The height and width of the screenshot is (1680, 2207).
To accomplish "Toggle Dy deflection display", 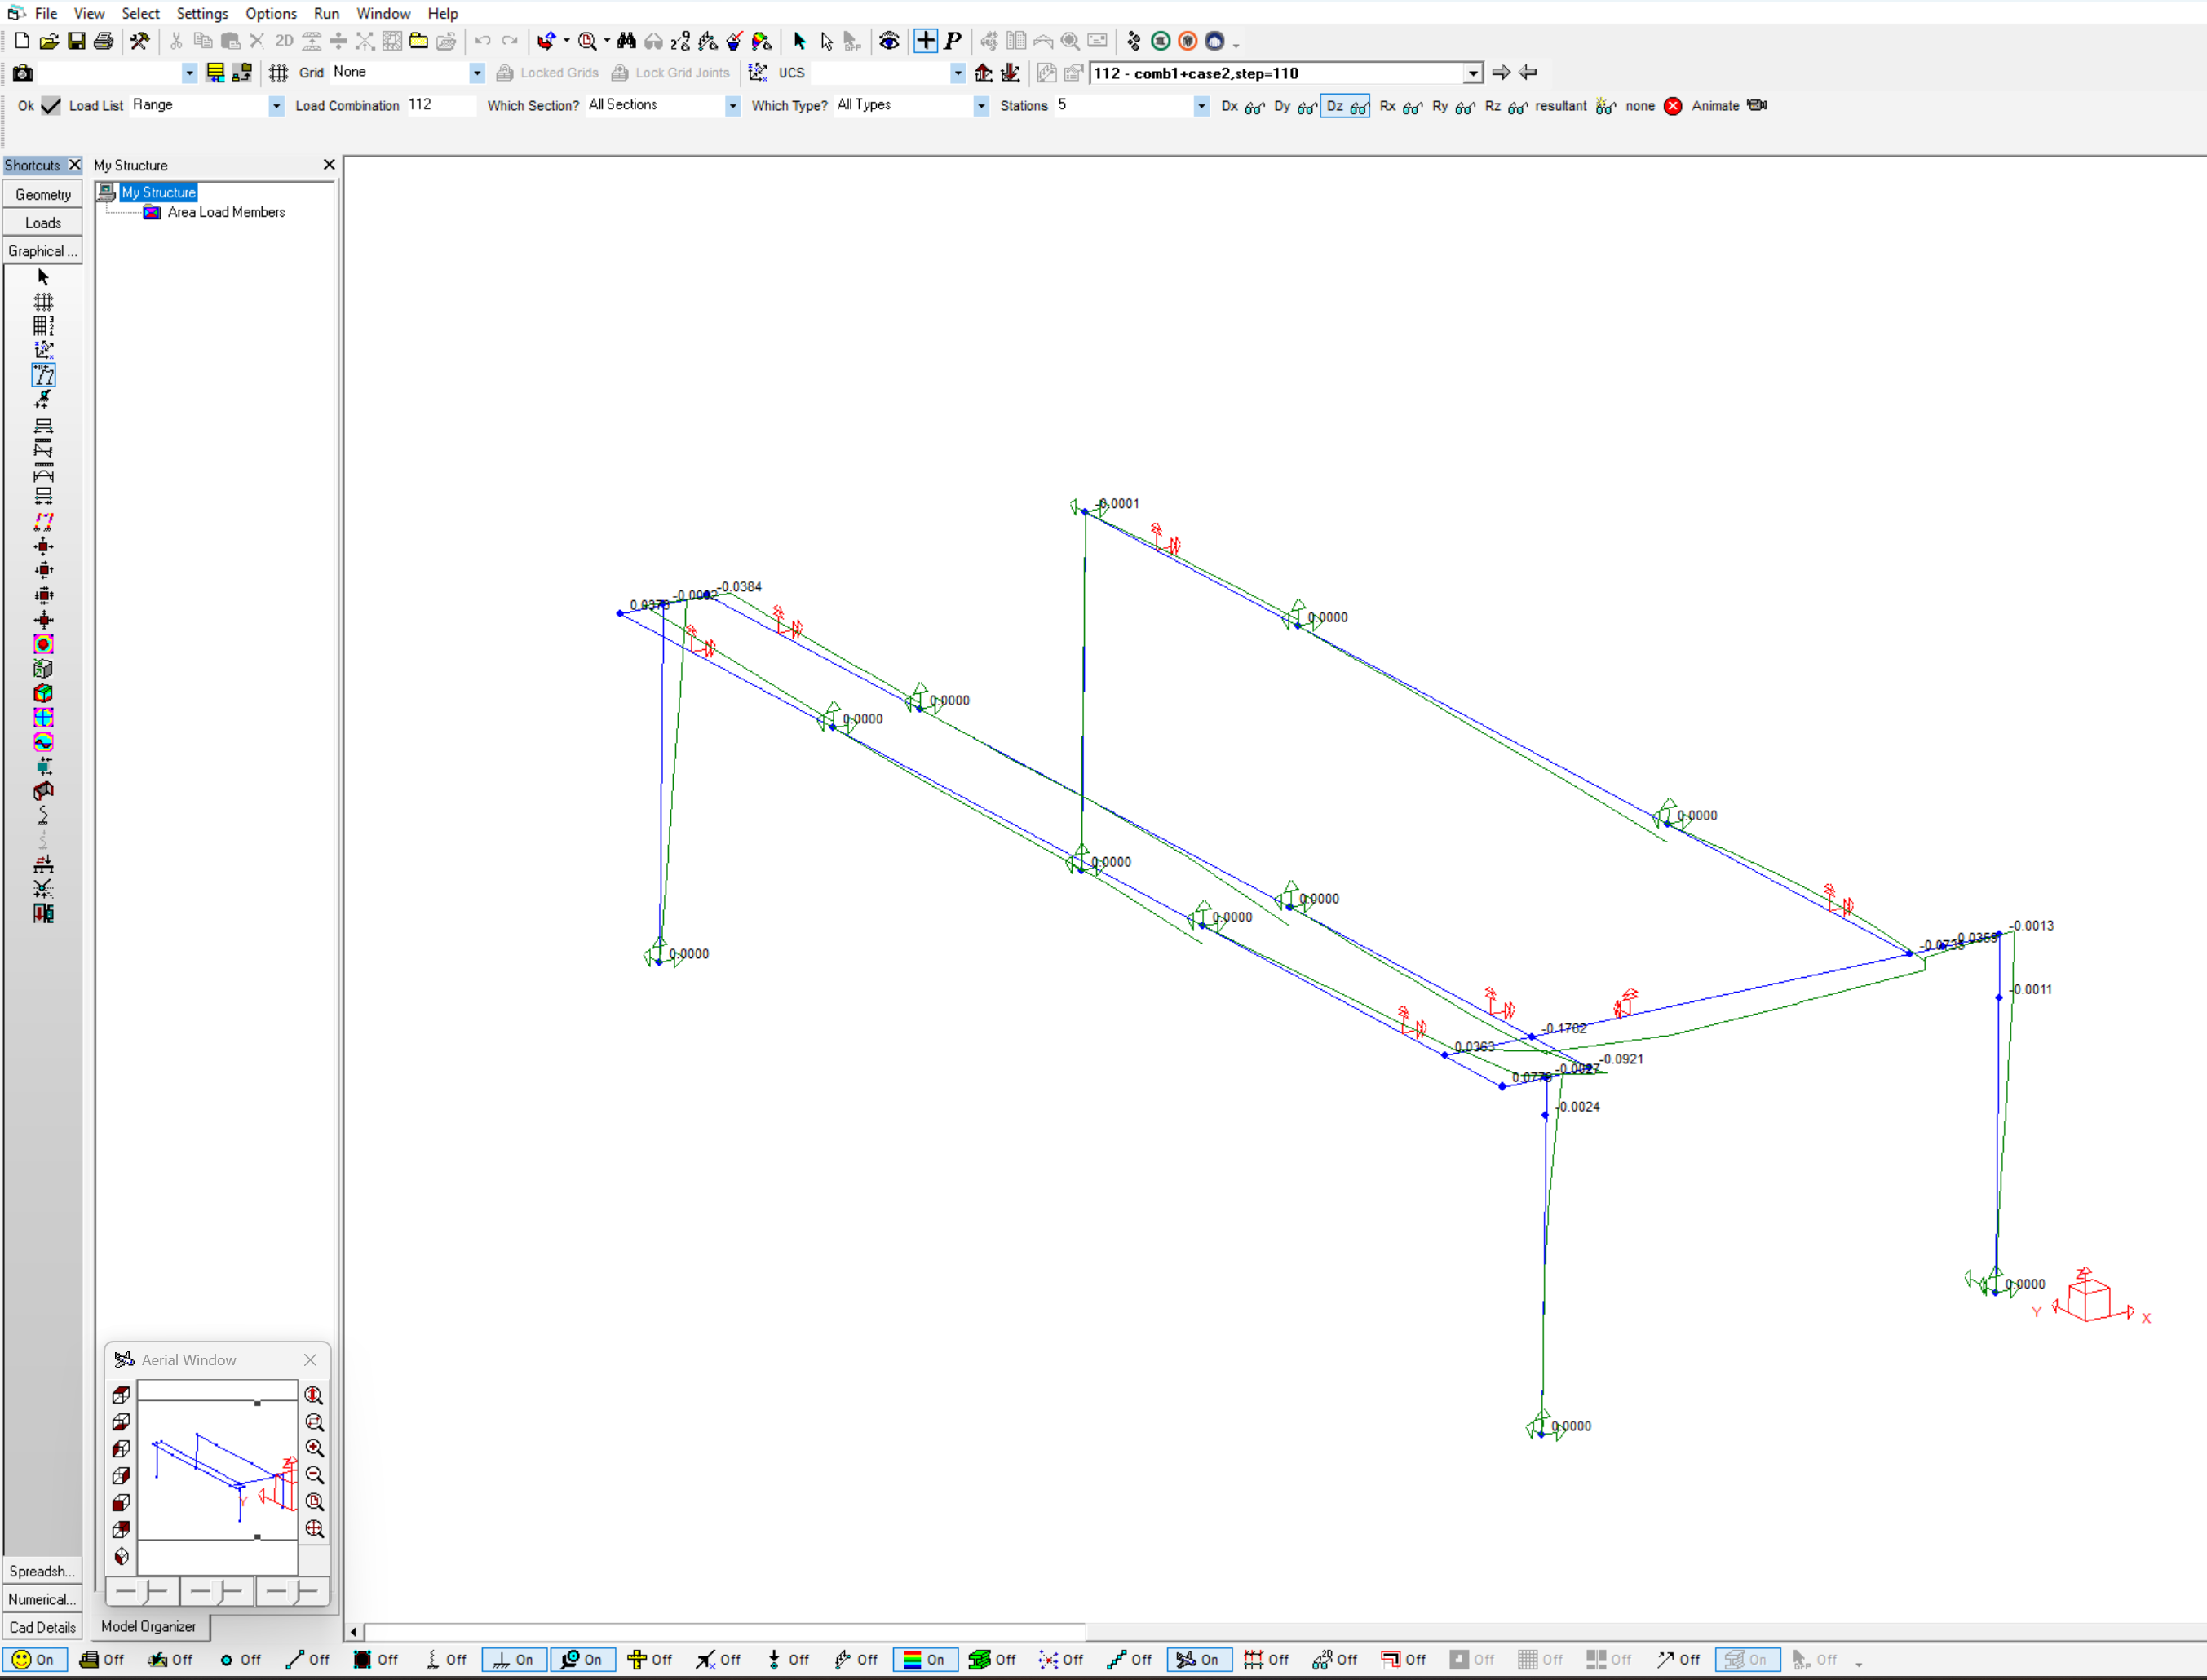I will tap(1295, 106).
